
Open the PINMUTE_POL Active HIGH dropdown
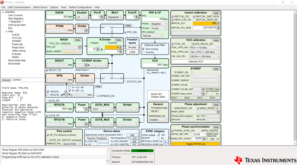pos(72,144)
